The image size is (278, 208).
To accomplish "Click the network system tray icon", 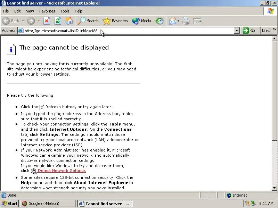I will point(253,203).
